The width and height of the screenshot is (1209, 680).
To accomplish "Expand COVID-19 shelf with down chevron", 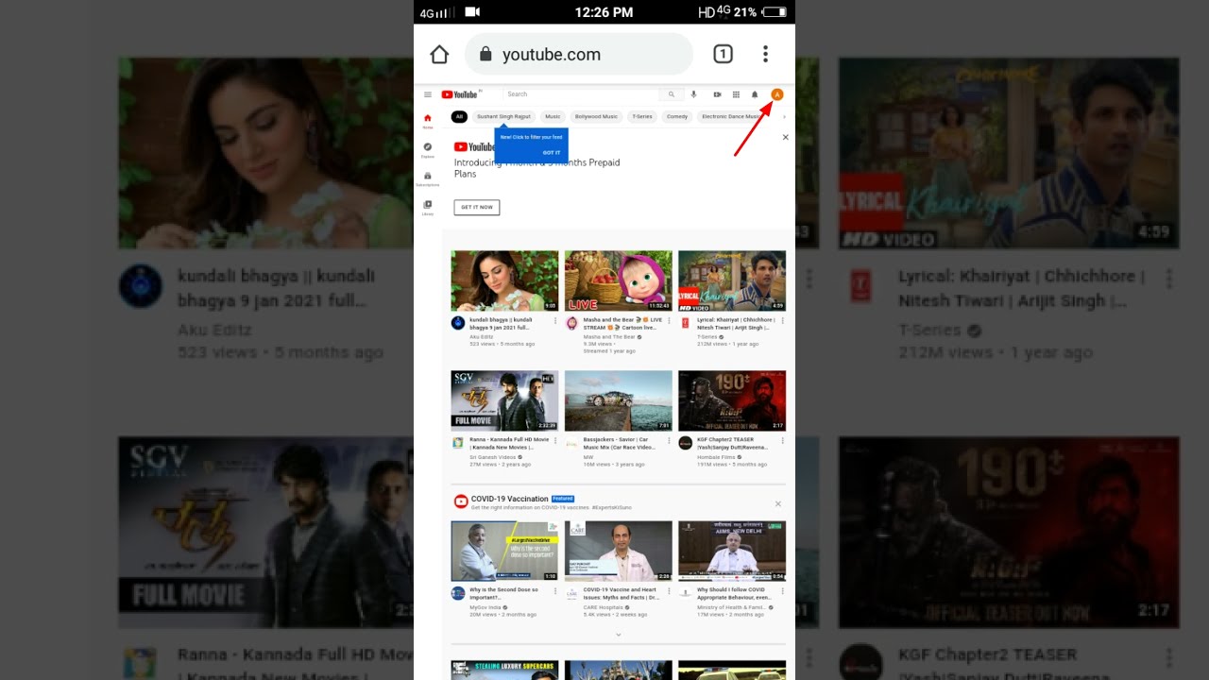I will pos(619,635).
